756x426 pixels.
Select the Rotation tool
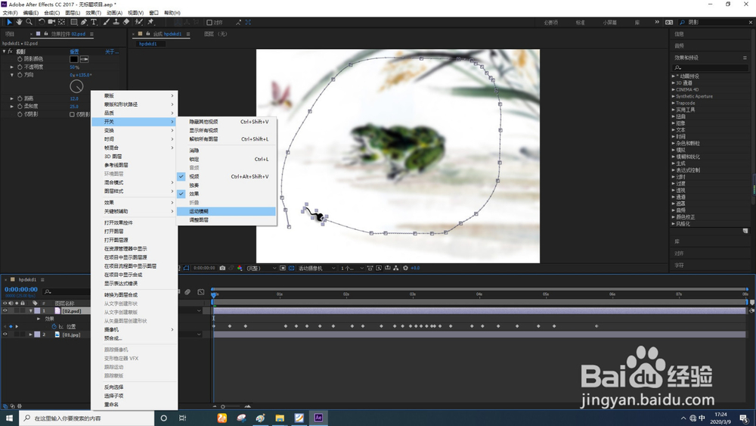(x=42, y=22)
